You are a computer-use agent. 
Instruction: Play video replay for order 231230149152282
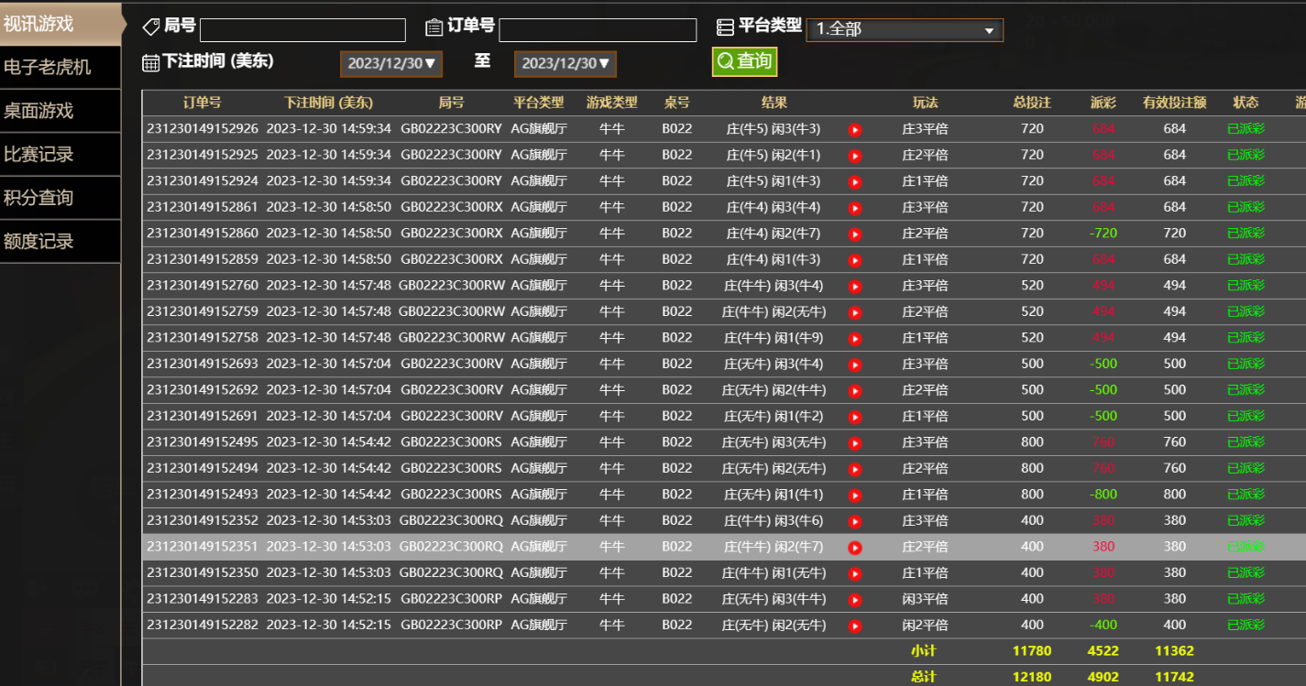click(x=855, y=626)
